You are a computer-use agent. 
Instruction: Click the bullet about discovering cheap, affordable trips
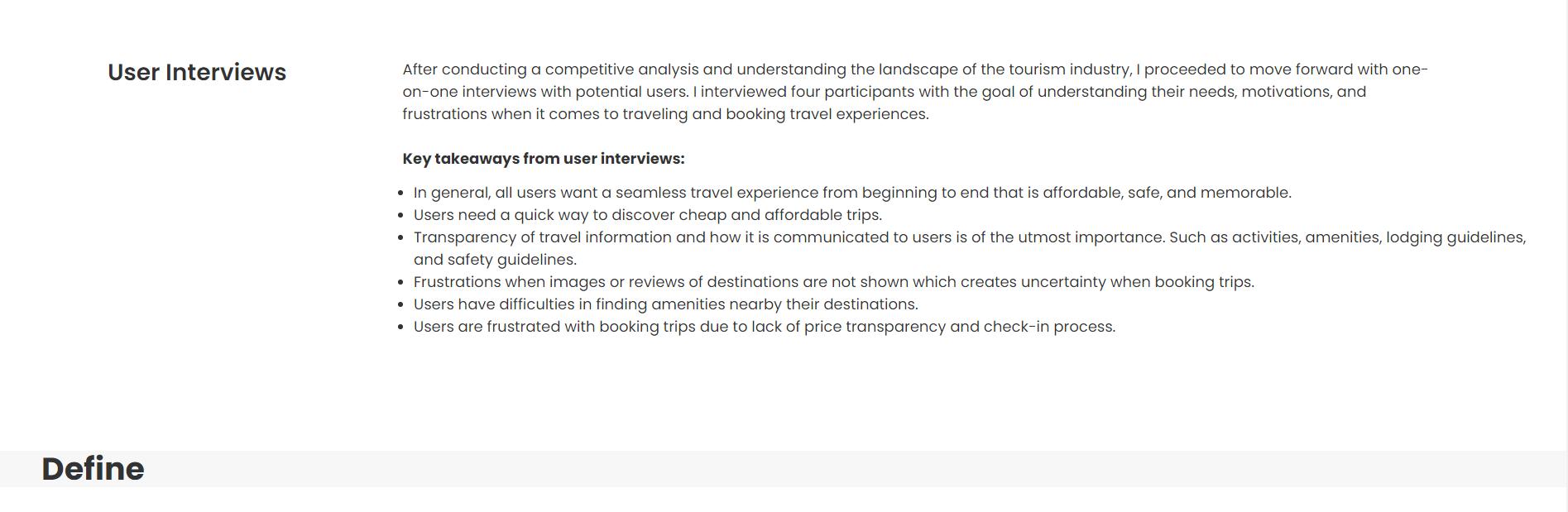click(x=647, y=215)
